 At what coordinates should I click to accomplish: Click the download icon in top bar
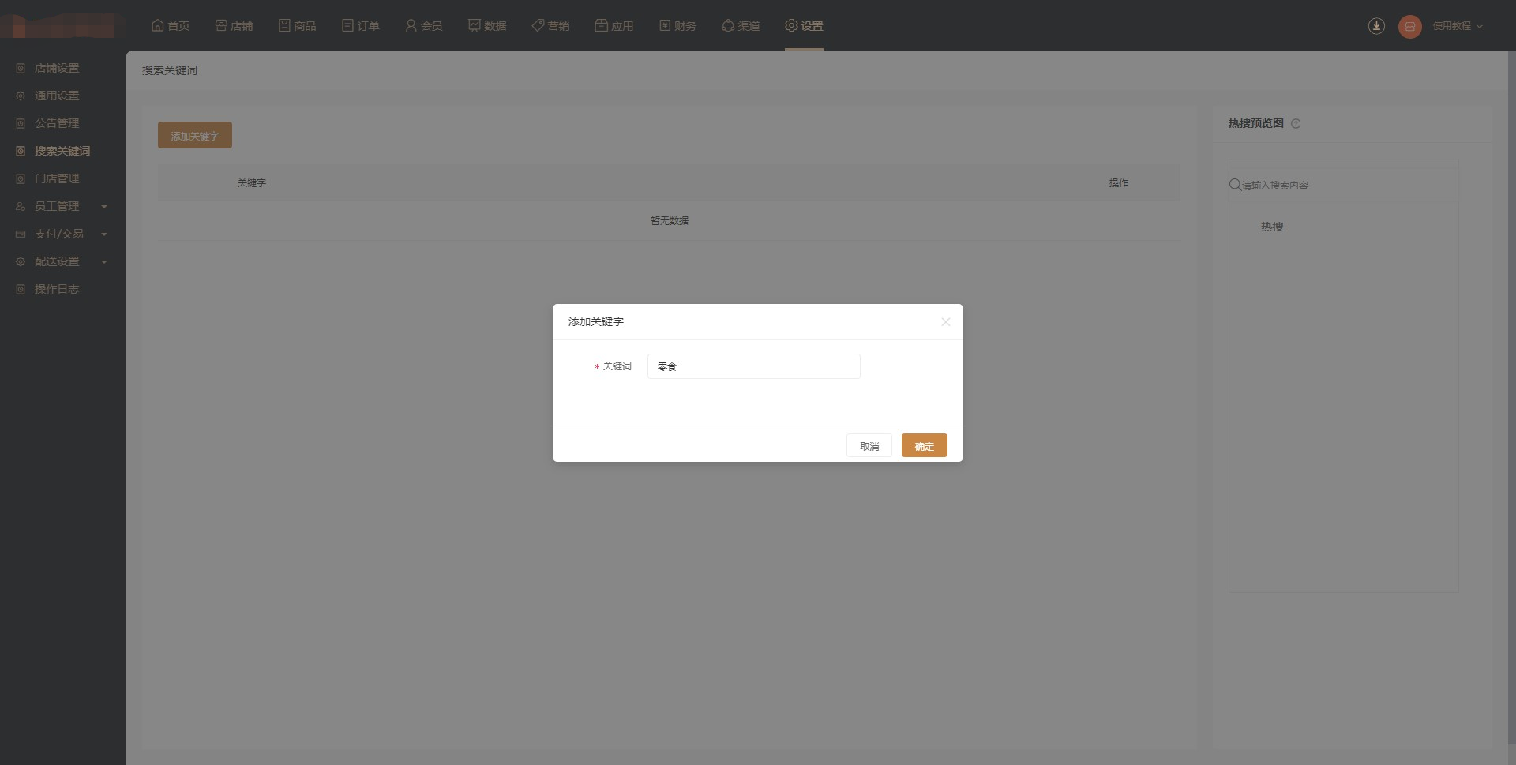pyautogui.click(x=1376, y=26)
